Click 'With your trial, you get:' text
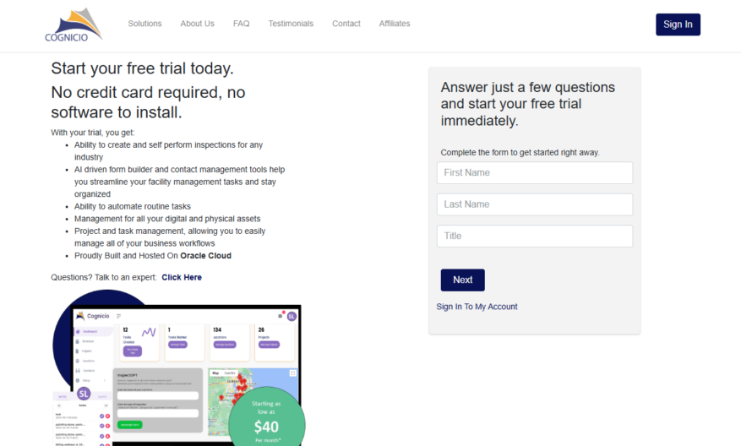This screenshot has width=741, height=446. point(93,133)
